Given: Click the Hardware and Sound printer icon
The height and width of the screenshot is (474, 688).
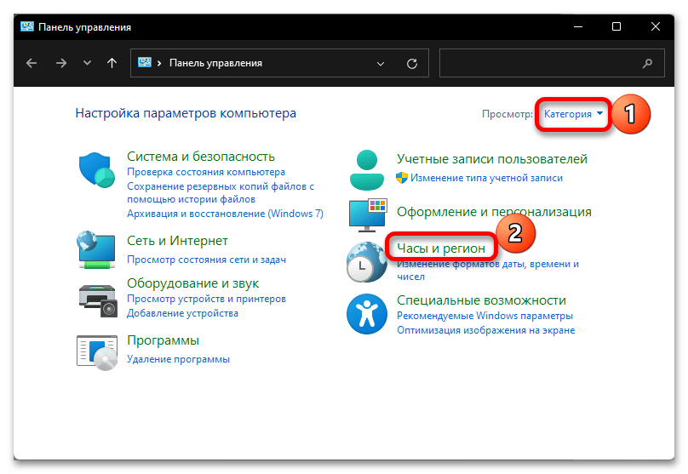Looking at the screenshot, I should tap(98, 300).
